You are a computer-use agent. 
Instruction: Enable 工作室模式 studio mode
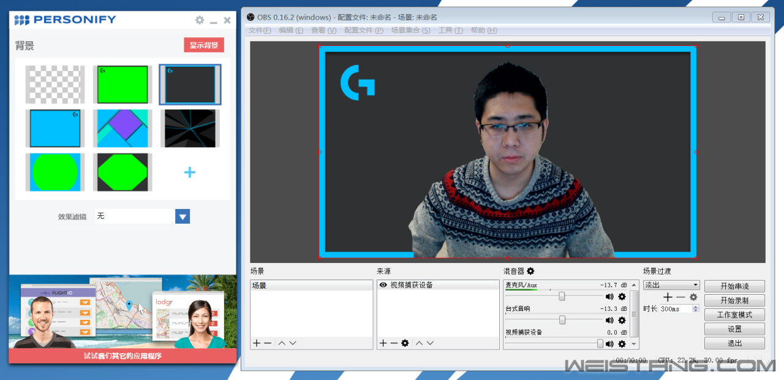[x=734, y=314]
